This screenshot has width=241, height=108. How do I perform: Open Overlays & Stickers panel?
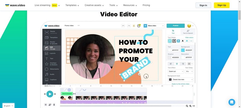pyautogui.click(x=52, y=64)
